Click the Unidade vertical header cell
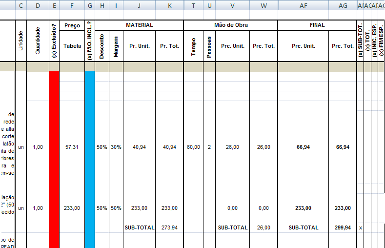 coord(21,41)
